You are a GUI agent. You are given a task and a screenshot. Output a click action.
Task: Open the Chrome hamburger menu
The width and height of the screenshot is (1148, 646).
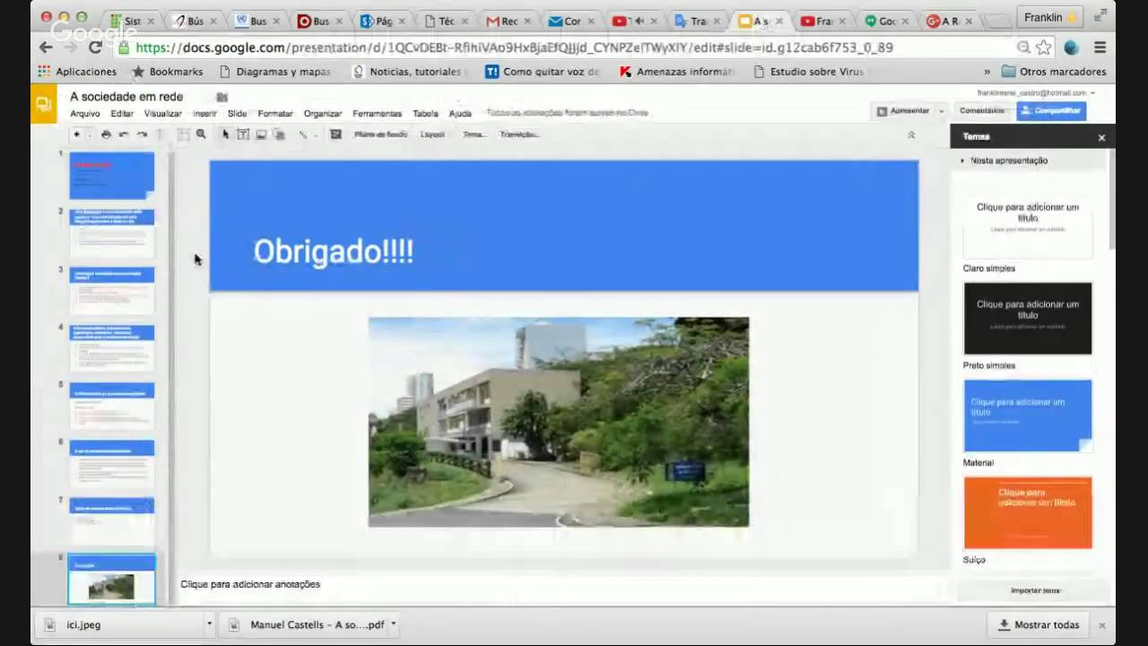pyautogui.click(x=1100, y=48)
